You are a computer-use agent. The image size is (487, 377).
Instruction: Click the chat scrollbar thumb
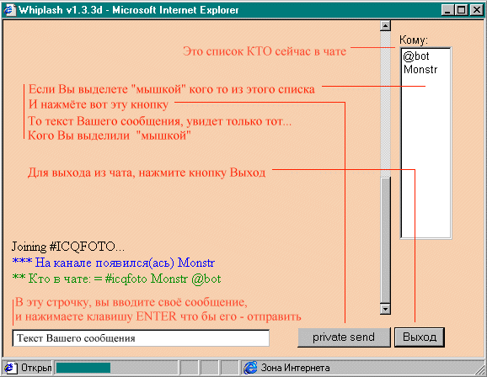385,240
